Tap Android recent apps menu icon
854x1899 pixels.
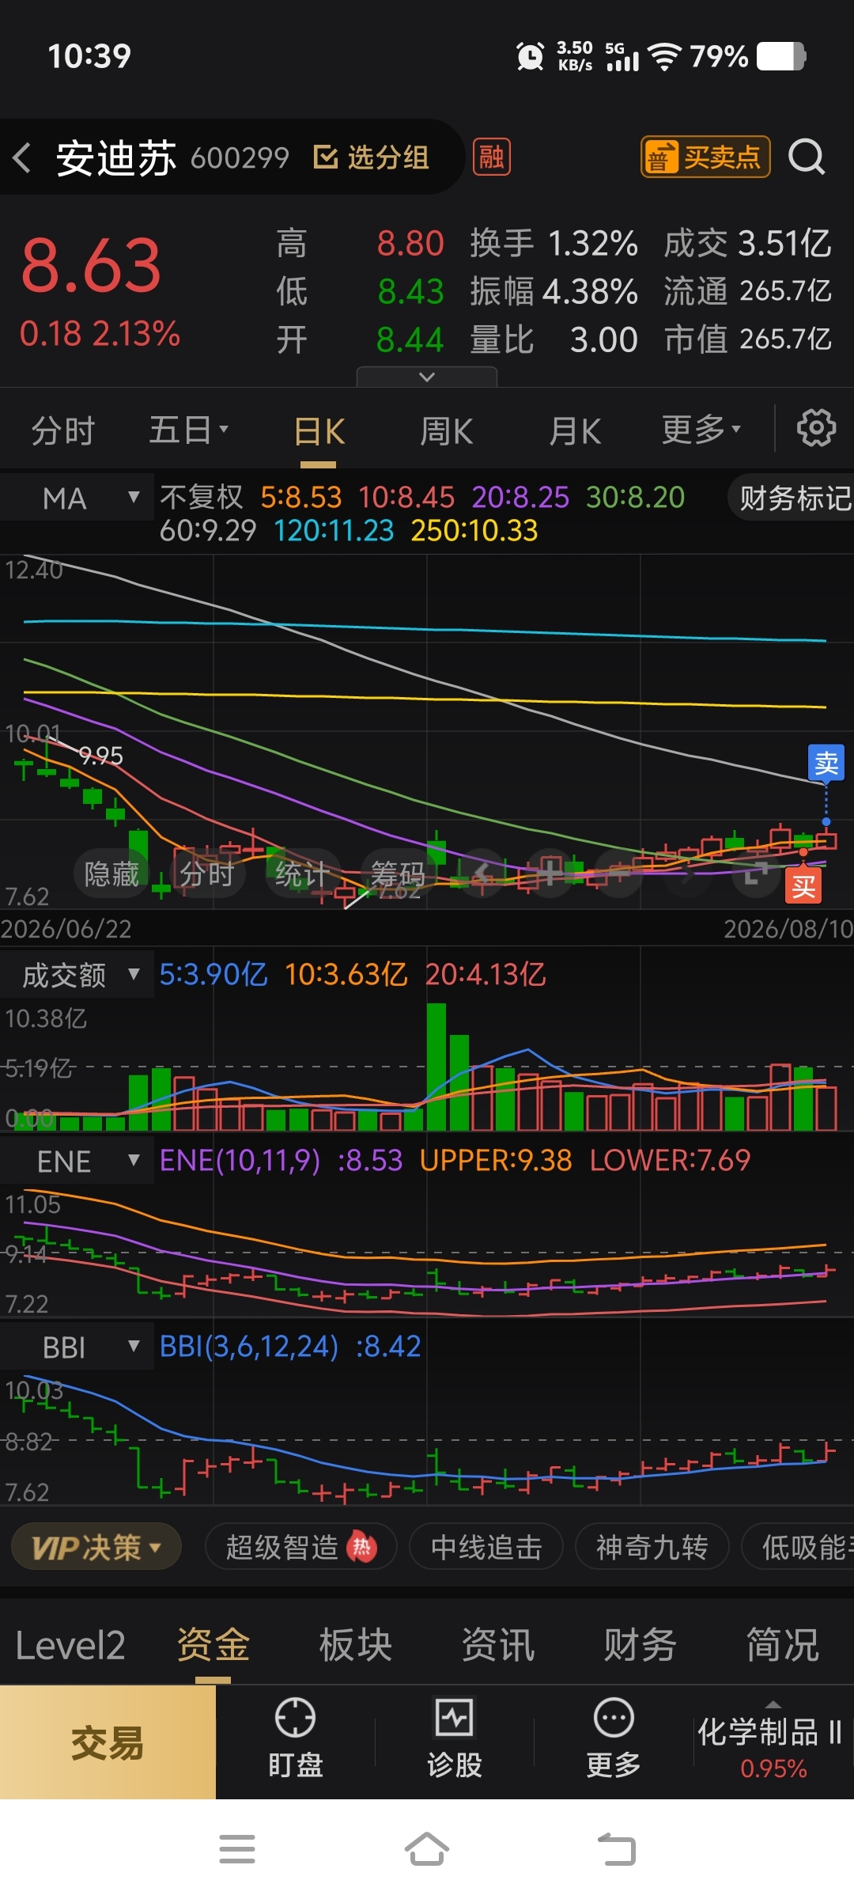point(236,1849)
